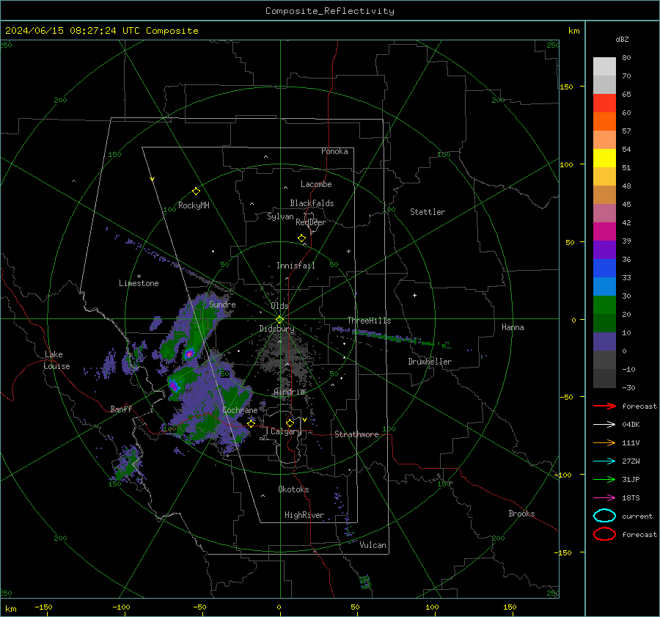660x617 pixels.
Task: Click the km unit label at top right
Action: 573,31
